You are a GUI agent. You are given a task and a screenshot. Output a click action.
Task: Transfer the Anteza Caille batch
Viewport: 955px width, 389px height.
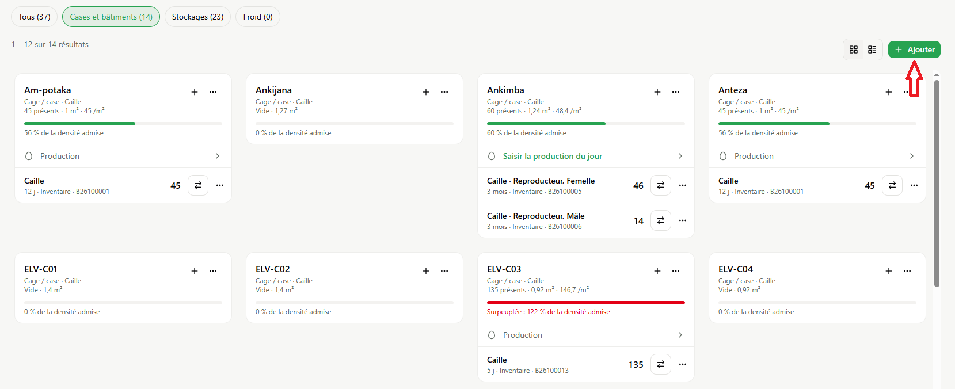click(x=892, y=185)
